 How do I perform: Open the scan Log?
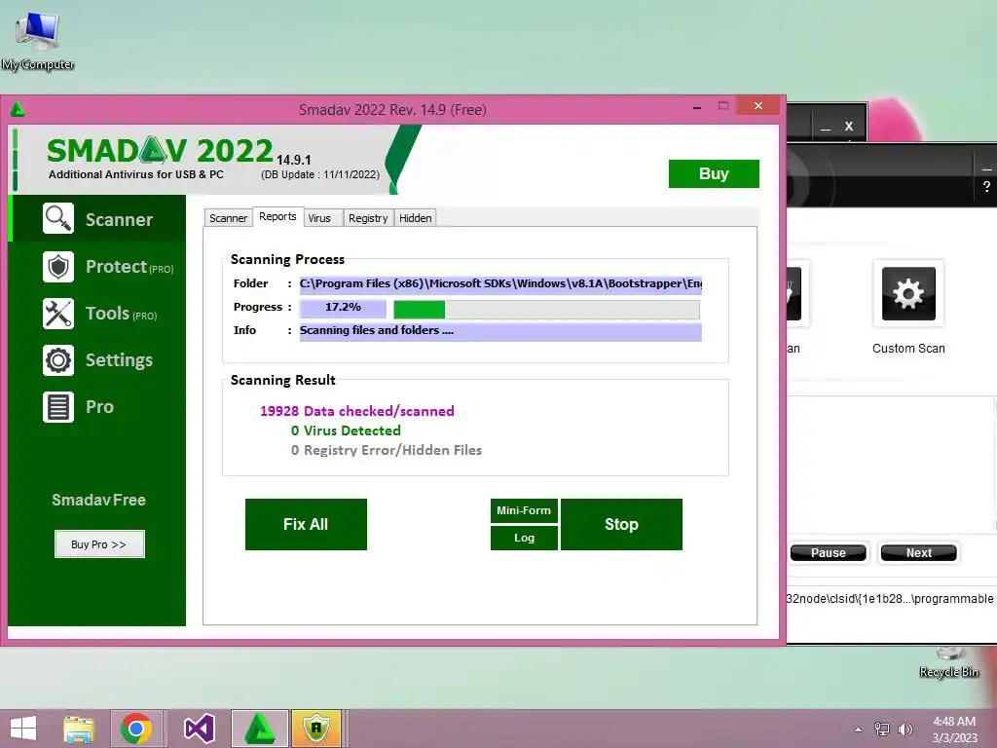click(x=524, y=538)
